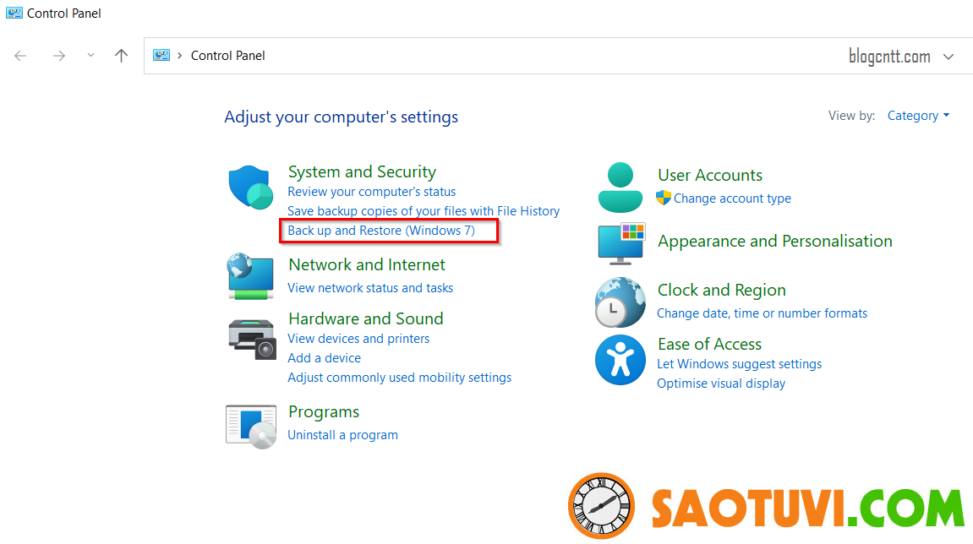Open the Ease of Access icon
973x544 pixels.
click(x=620, y=360)
